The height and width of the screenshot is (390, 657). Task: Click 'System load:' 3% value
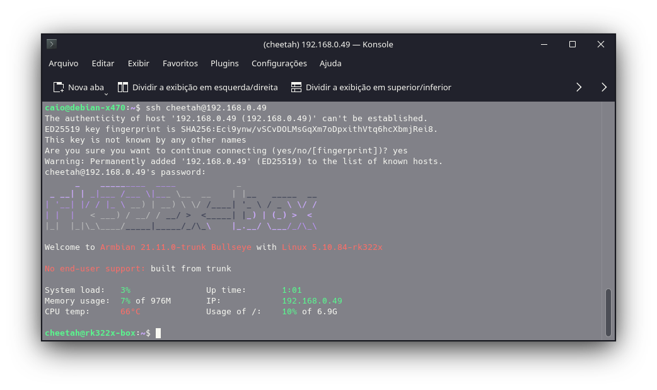(x=125, y=290)
